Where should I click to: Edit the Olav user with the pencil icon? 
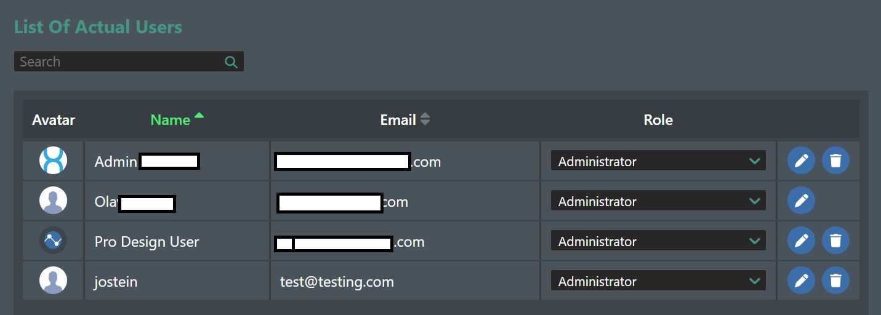point(801,201)
